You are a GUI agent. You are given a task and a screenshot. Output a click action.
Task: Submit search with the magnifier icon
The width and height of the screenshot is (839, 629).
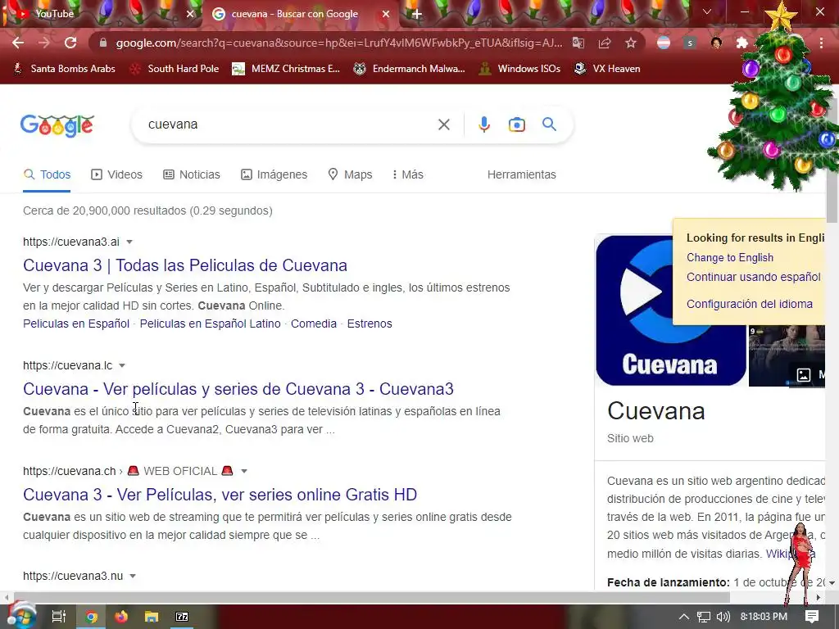tap(549, 124)
